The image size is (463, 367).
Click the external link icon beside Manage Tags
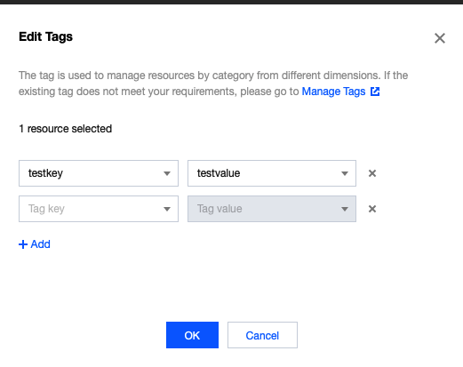[375, 92]
